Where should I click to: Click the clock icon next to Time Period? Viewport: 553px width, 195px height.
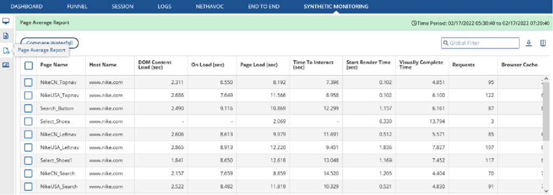414,23
